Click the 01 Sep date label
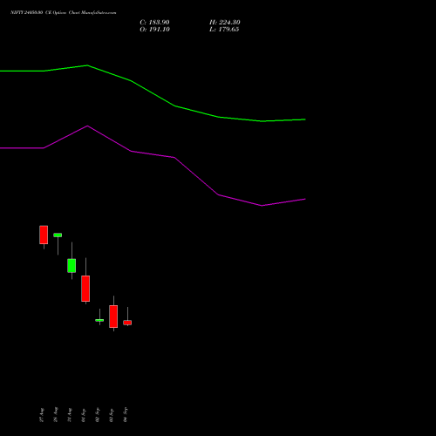The width and height of the screenshot is (436, 436). 84,415
